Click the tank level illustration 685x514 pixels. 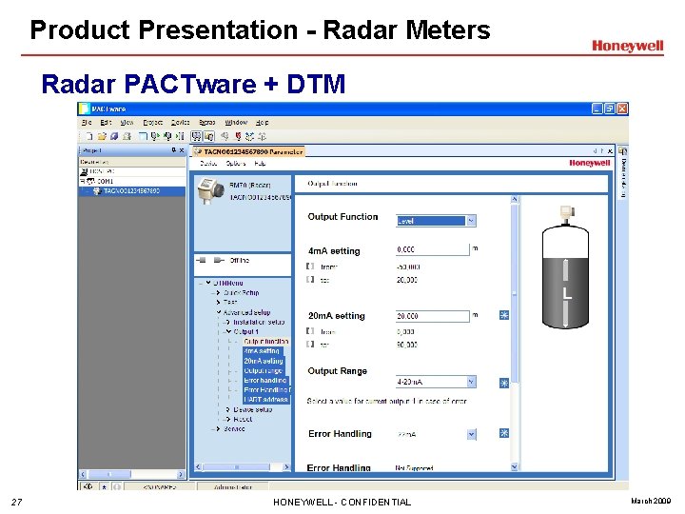(x=565, y=267)
